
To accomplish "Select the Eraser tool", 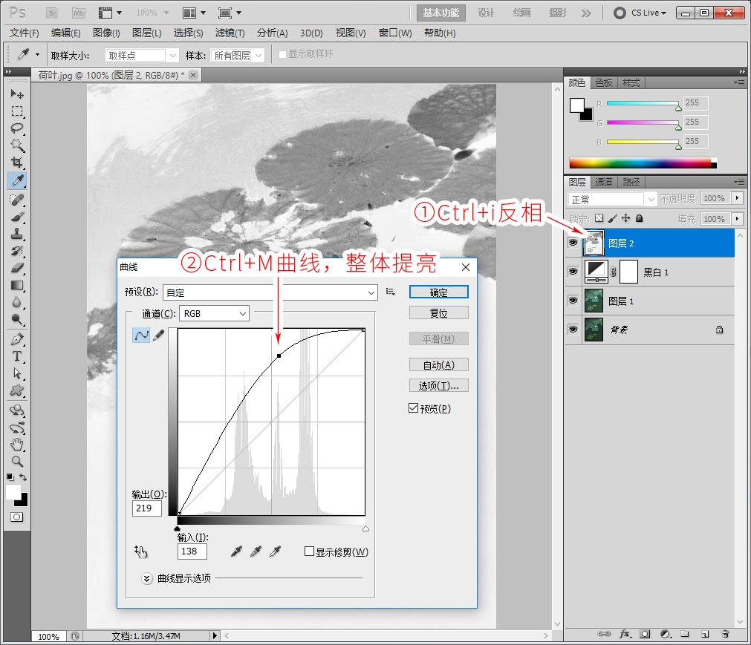I will click(17, 268).
